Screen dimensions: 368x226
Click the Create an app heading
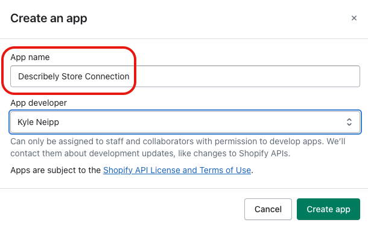[x=49, y=19]
